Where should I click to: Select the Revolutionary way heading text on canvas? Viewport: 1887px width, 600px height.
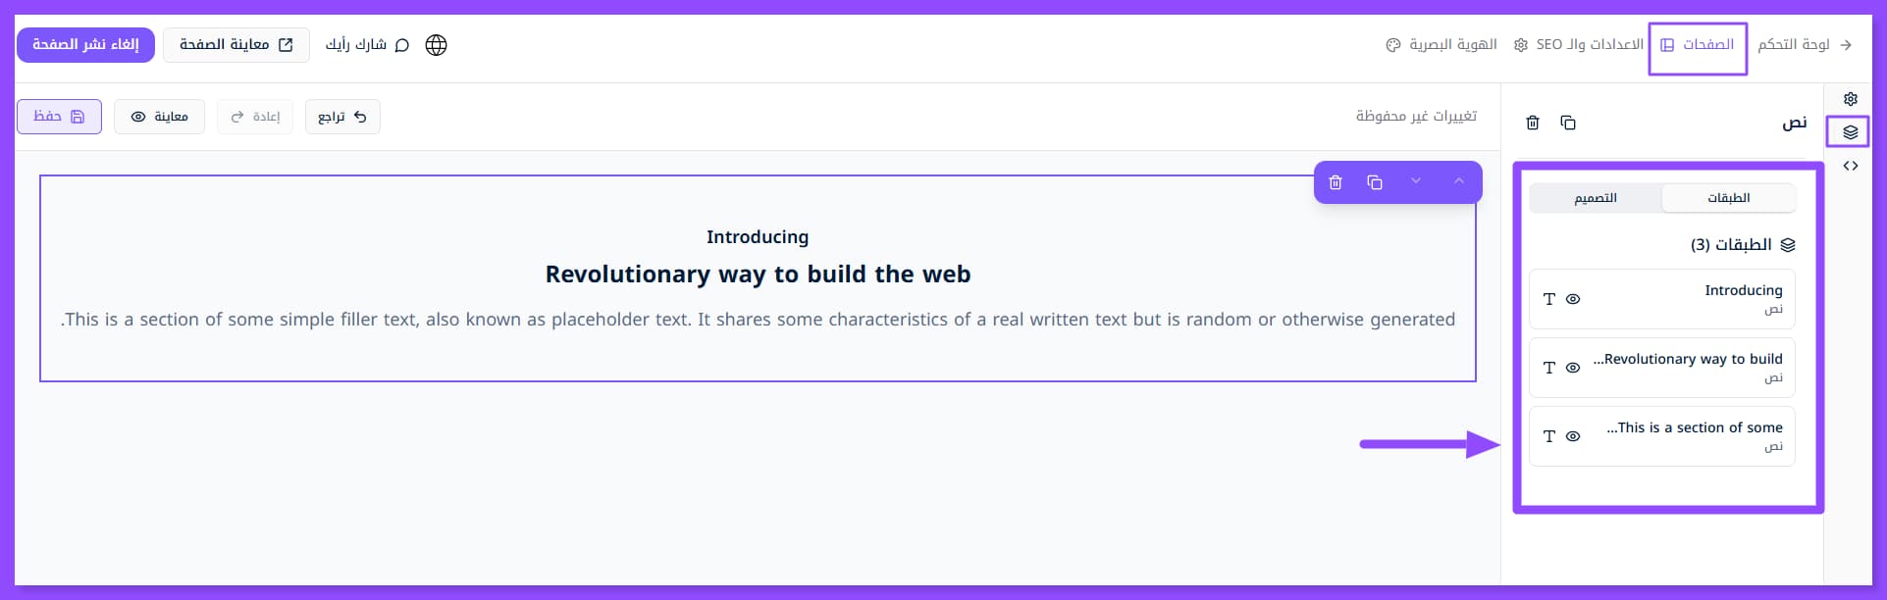(x=758, y=275)
